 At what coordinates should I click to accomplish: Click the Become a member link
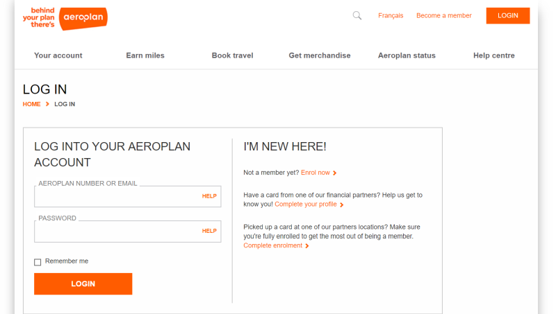[443, 15]
